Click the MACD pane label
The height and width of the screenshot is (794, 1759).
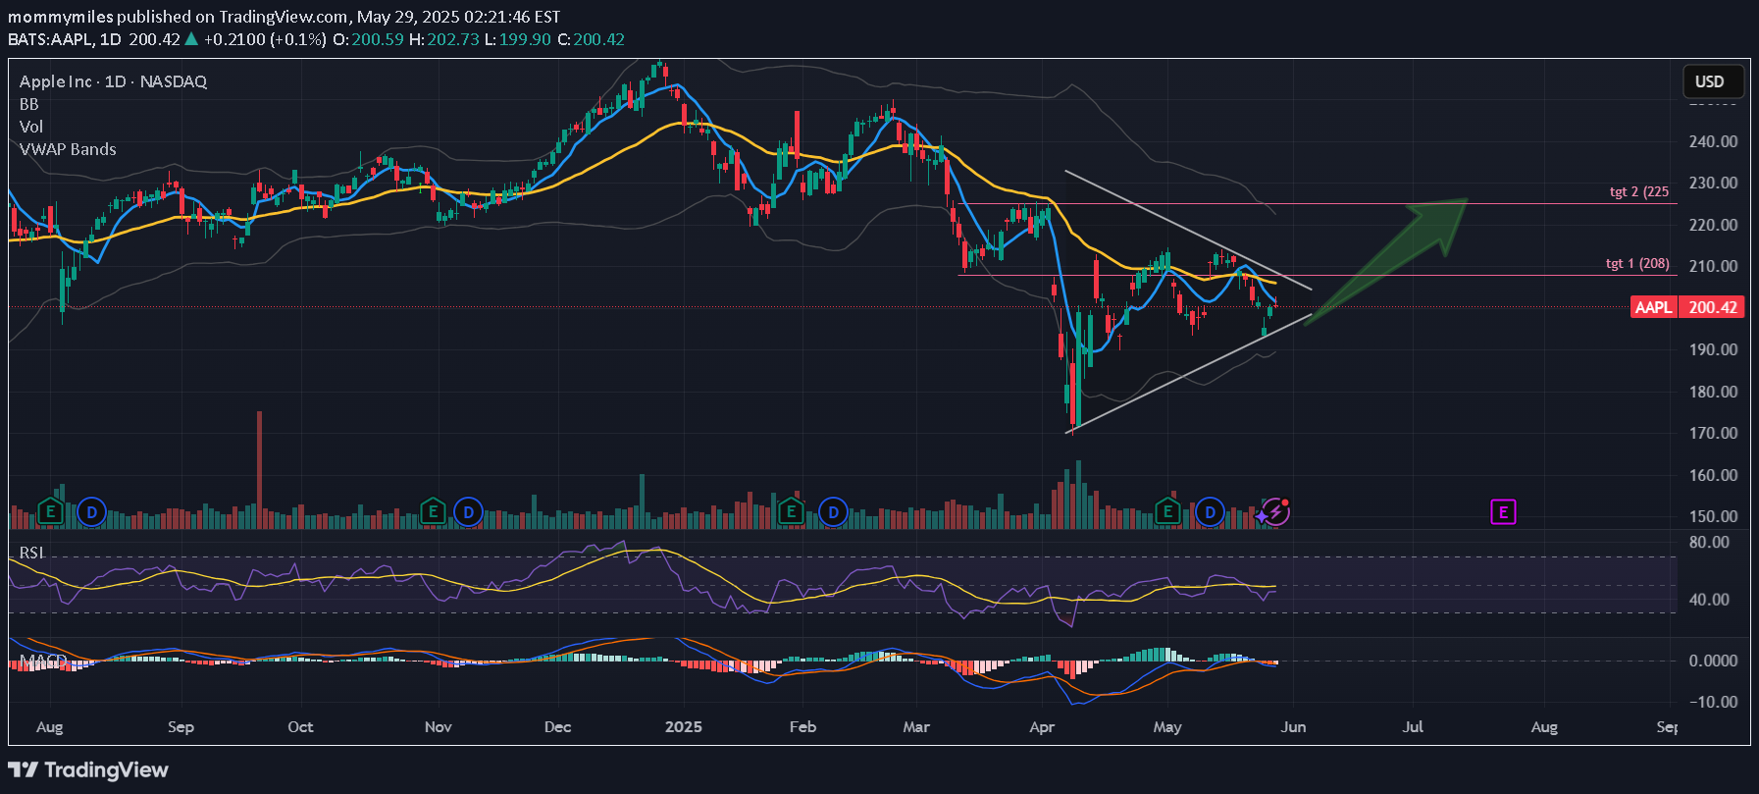tap(43, 661)
